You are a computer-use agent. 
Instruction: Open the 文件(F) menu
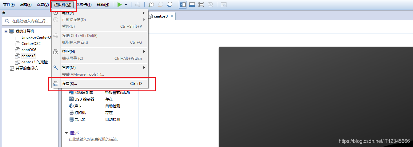tap(9, 5)
